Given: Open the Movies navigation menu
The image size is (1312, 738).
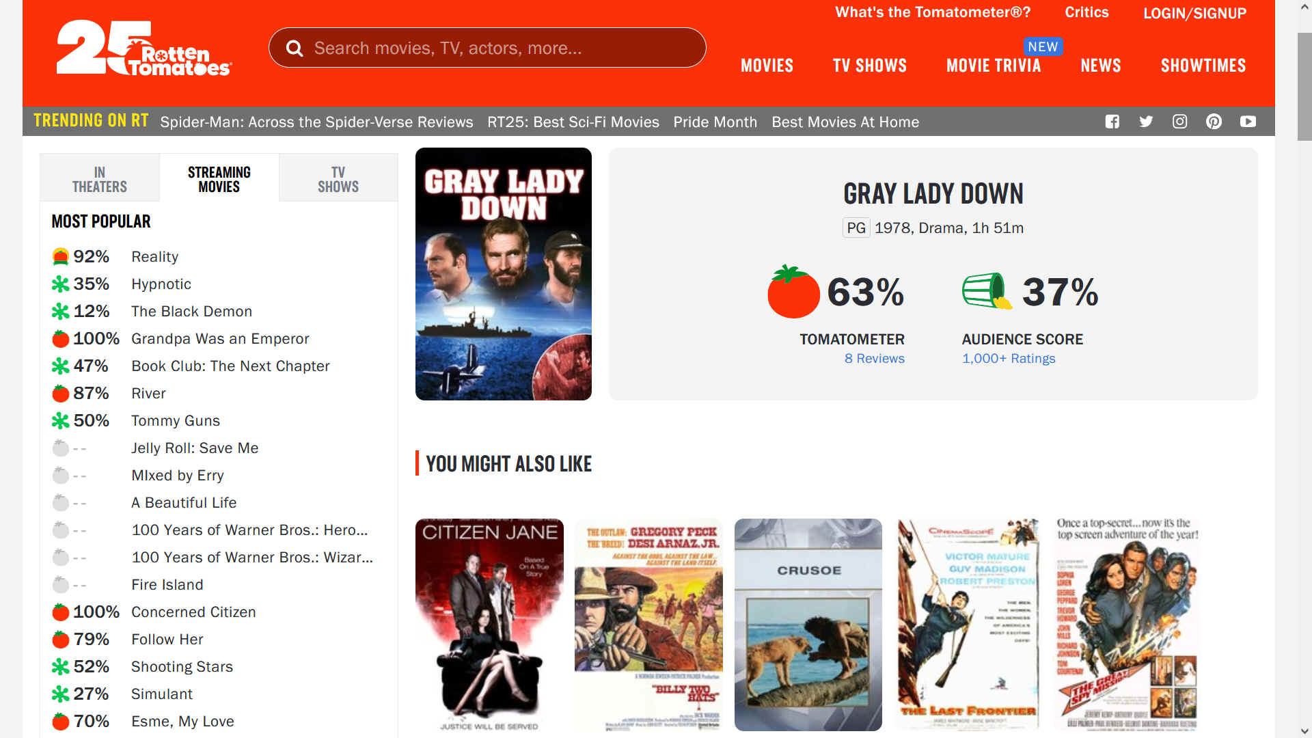Looking at the screenshot, I should (x=767, y=66).
